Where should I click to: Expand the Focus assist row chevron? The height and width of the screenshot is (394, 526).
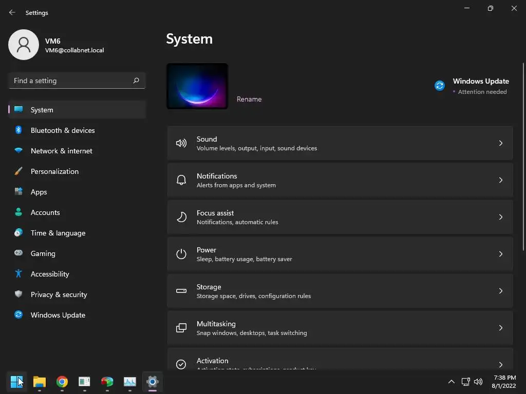[500, 217]
